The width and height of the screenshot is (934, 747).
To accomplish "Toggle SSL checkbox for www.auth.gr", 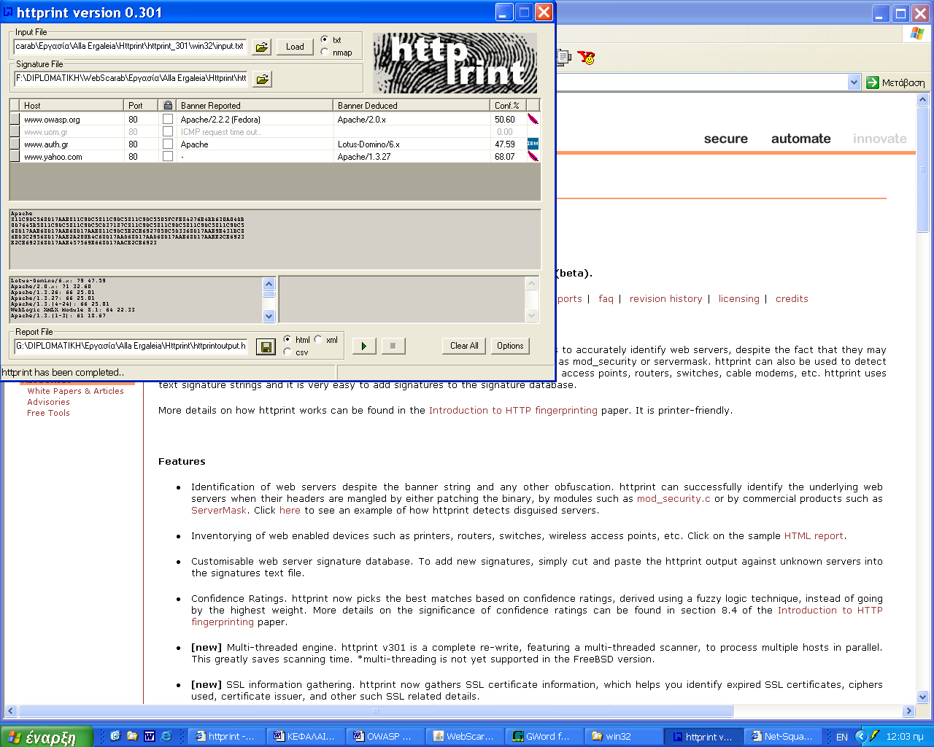I will (x=168, y=144).
